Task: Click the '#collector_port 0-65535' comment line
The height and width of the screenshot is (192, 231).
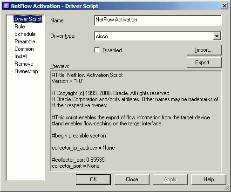Action: [78, 160]
